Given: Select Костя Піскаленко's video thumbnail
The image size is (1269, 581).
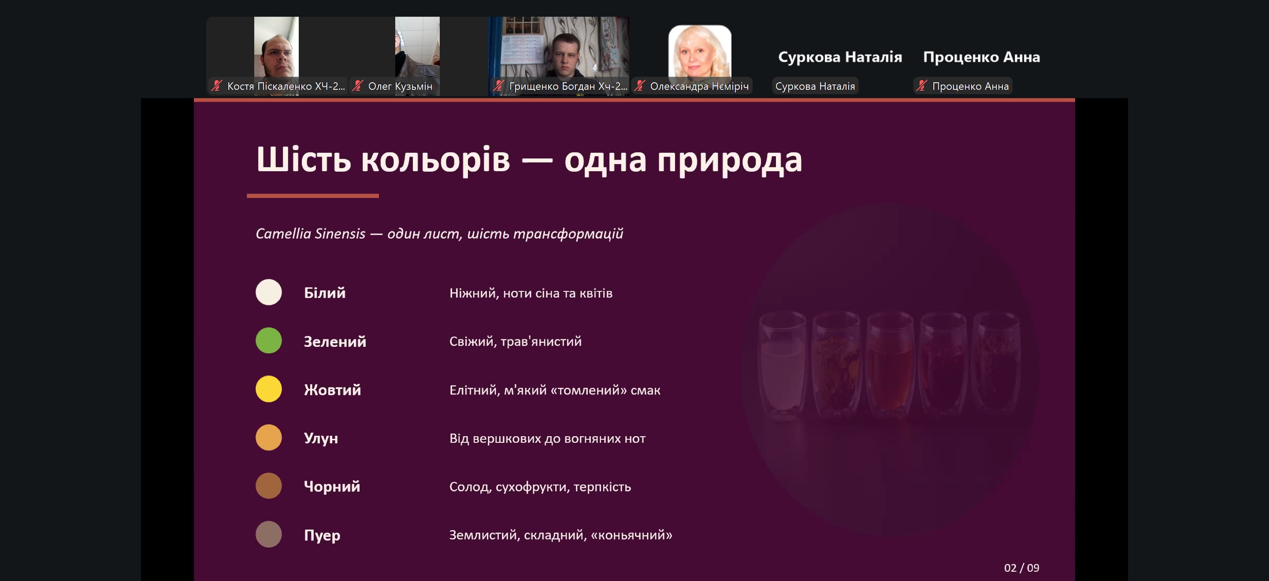Looking at the screenshot, I should 276,48.
